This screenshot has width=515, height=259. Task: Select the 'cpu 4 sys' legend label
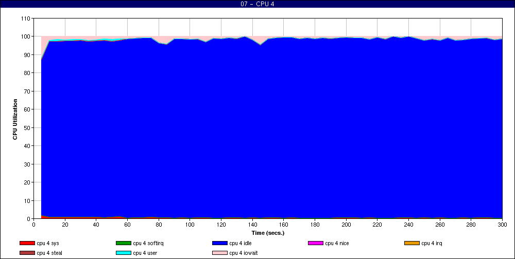(48, 243)
